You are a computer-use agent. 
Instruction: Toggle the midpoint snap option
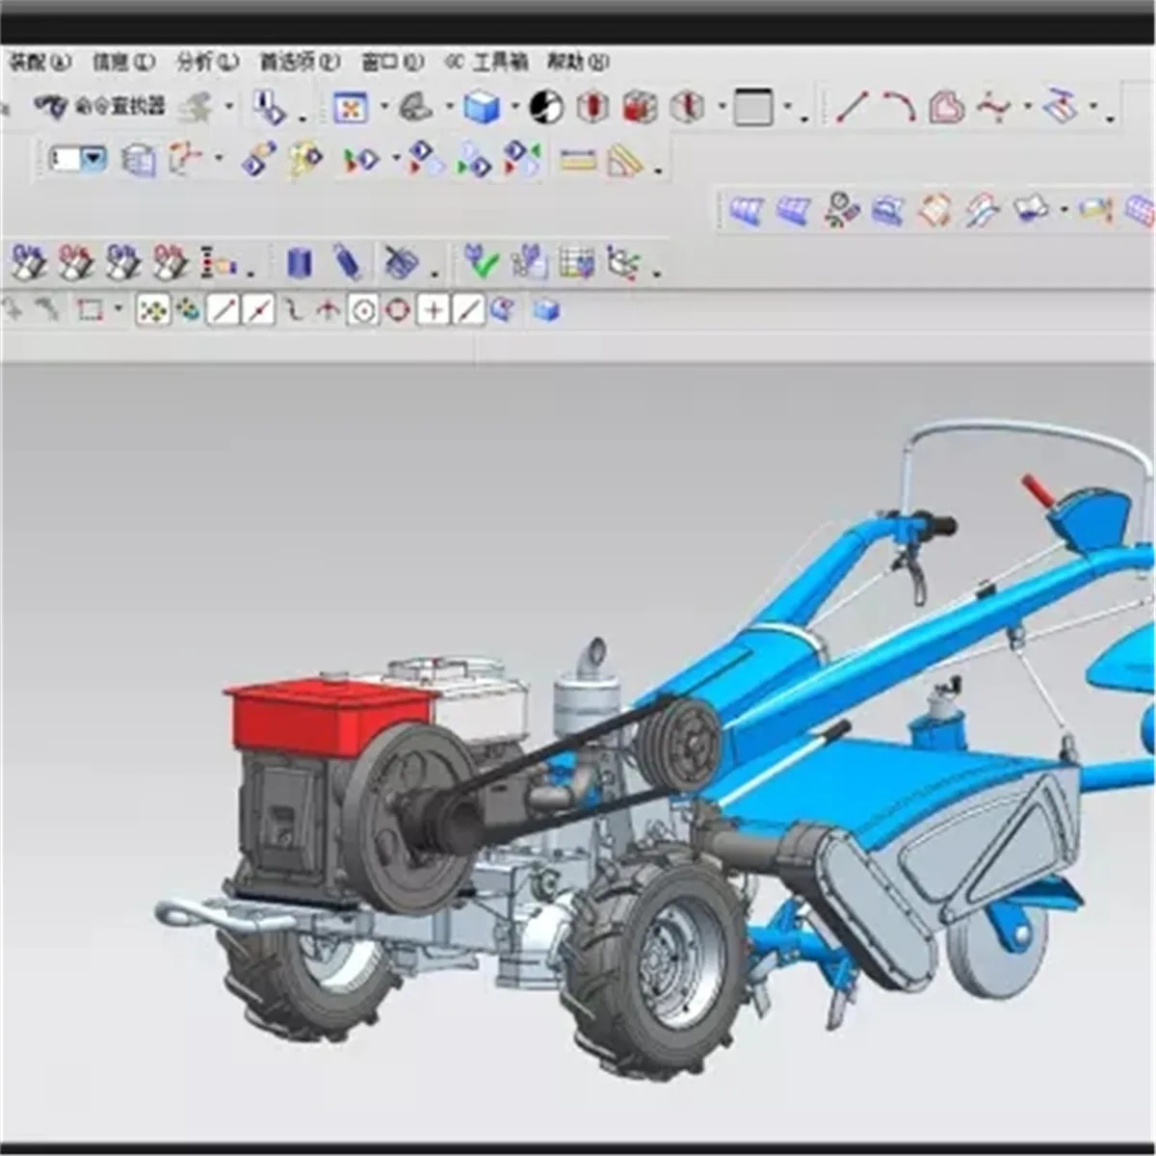[x=258, y=310]
